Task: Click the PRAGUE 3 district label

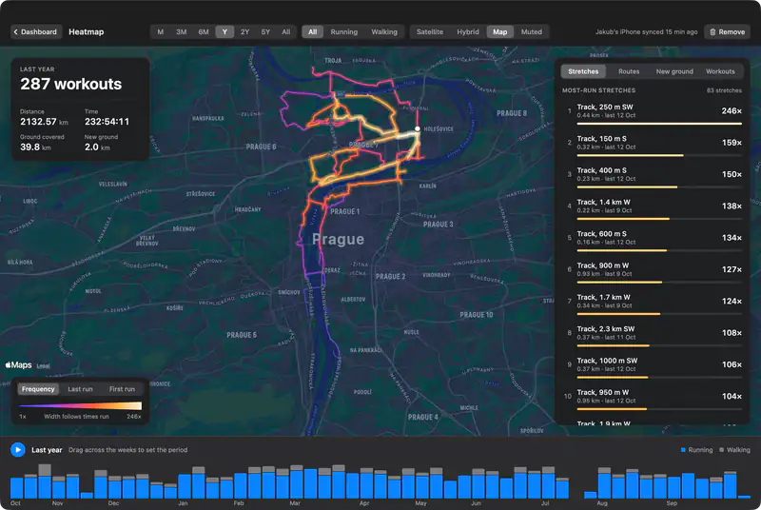Action: [x=439, y=225]
